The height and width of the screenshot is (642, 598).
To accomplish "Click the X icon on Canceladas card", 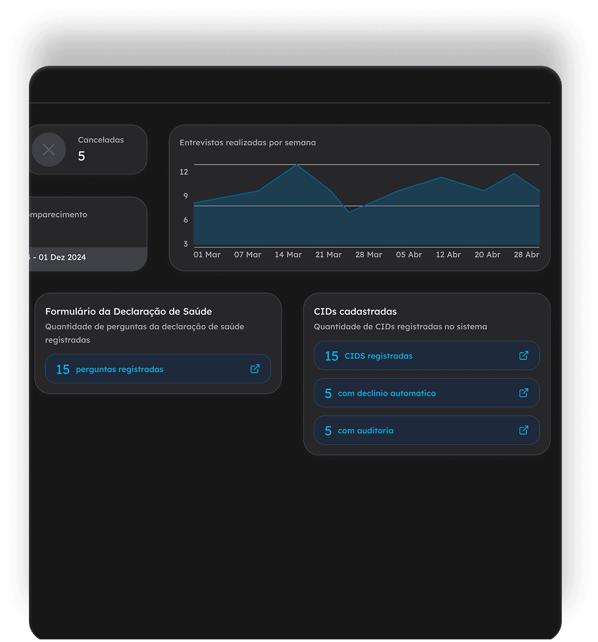I will tap(49, 149).
